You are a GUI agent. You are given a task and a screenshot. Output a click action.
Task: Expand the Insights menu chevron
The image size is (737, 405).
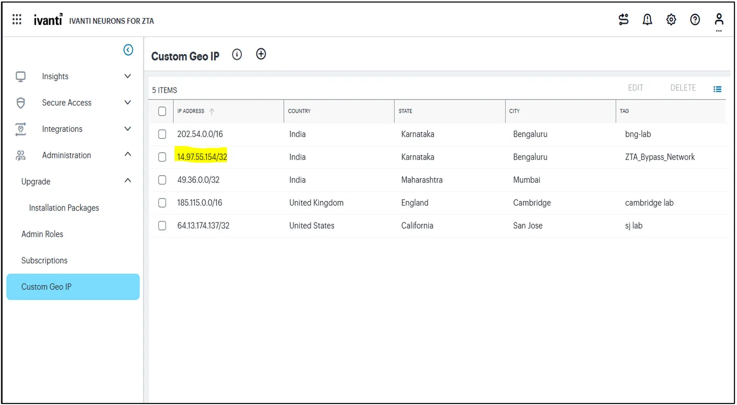[x=128, y=76]
